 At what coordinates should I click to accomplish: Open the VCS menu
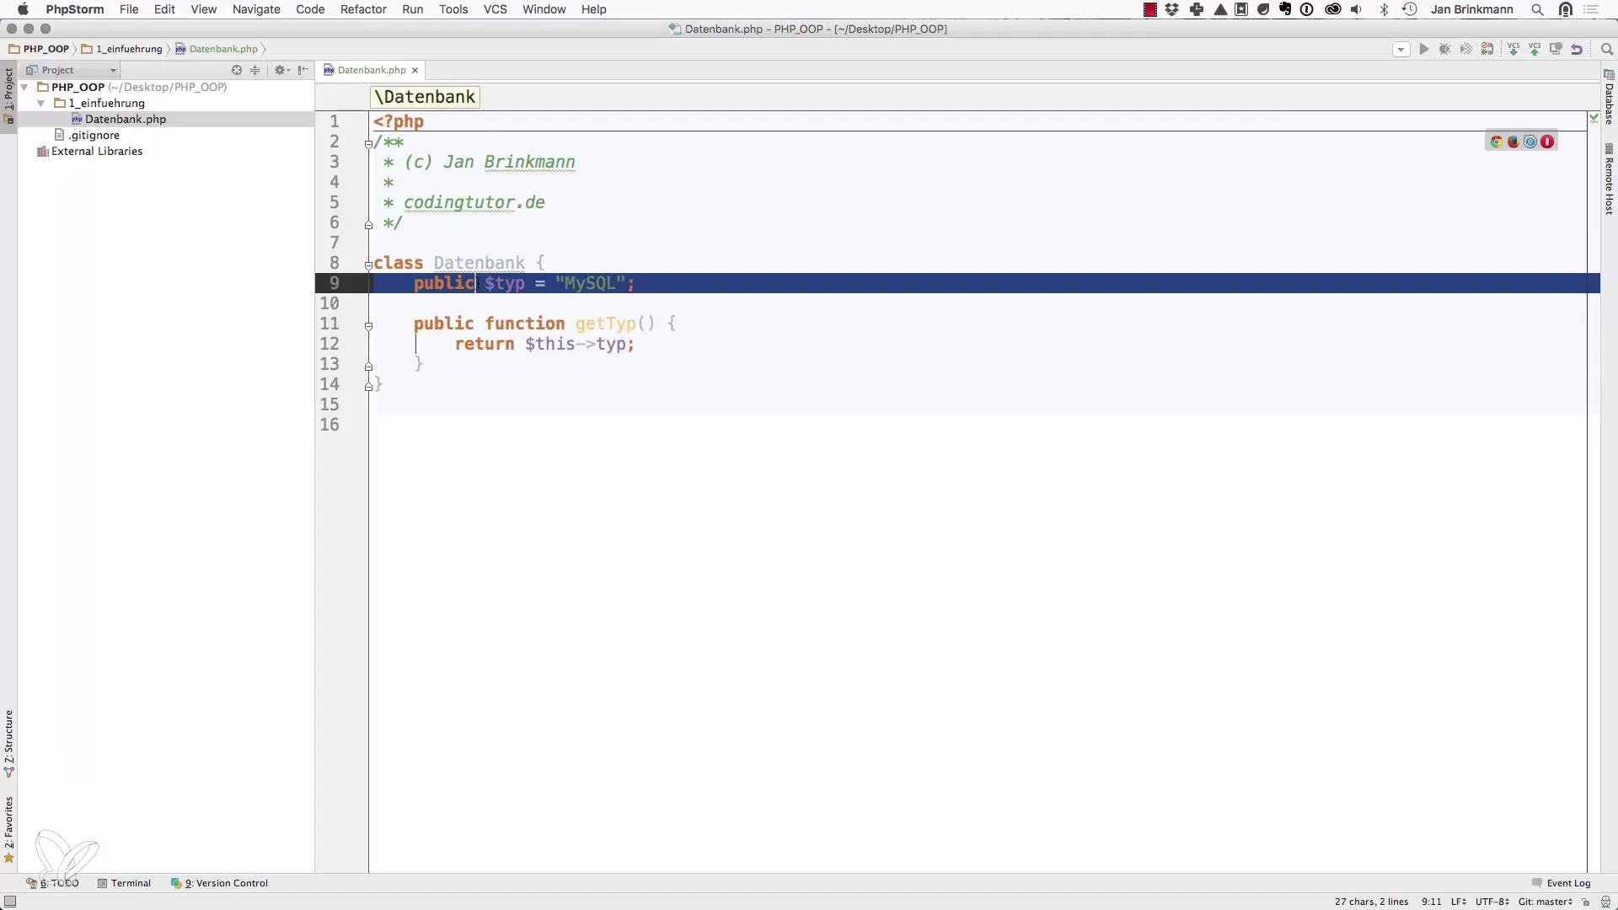click(496, 9)
